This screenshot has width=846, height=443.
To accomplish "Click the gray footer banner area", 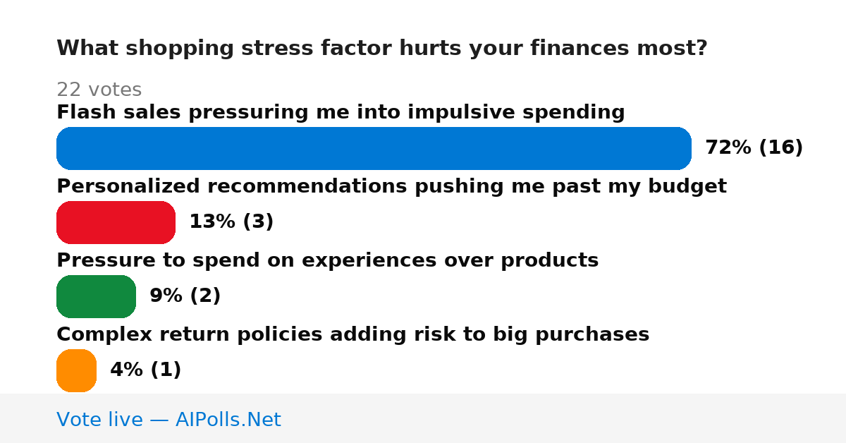I will (x=423, y=418).
